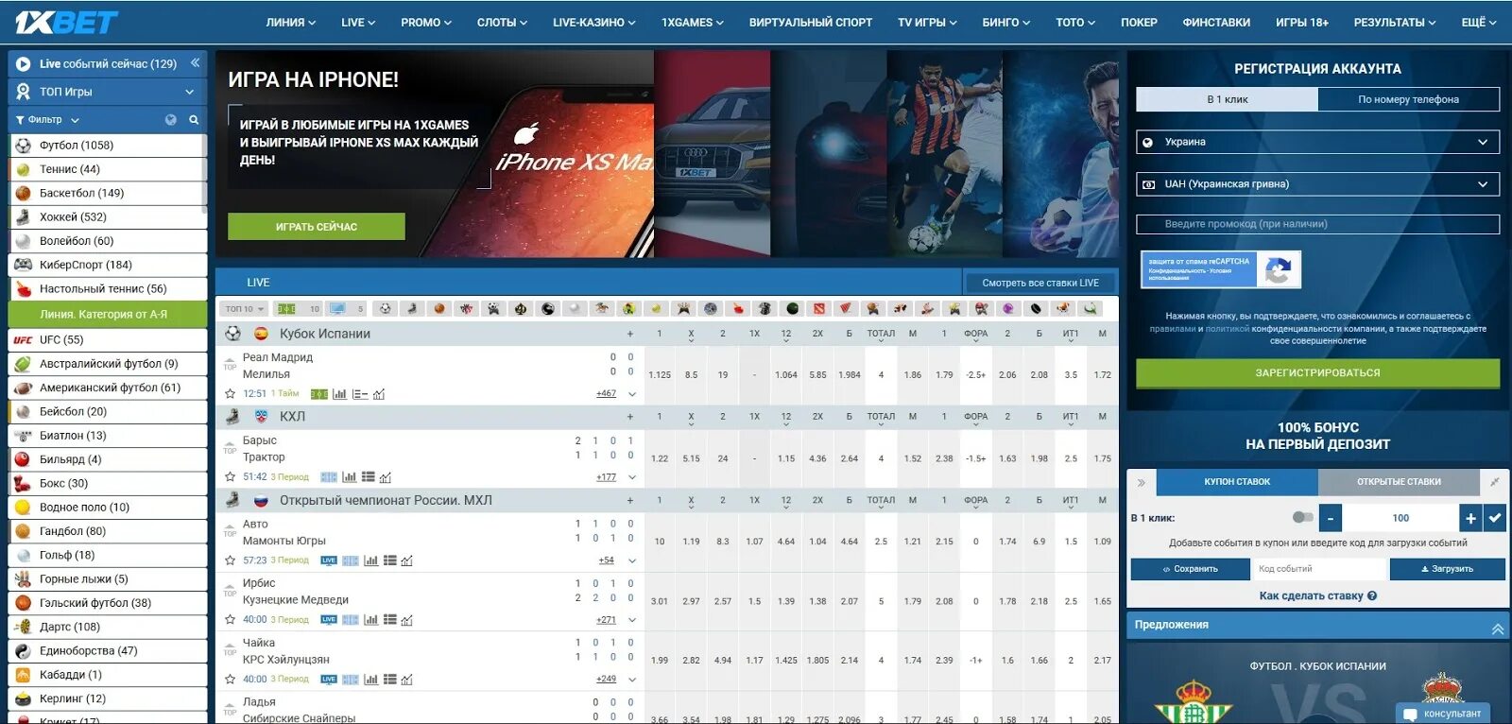This screenshot has width=1512, height=724.
Task: Click the TOP pin icon next to Реал Мадрид
Action: pos(230,364)
